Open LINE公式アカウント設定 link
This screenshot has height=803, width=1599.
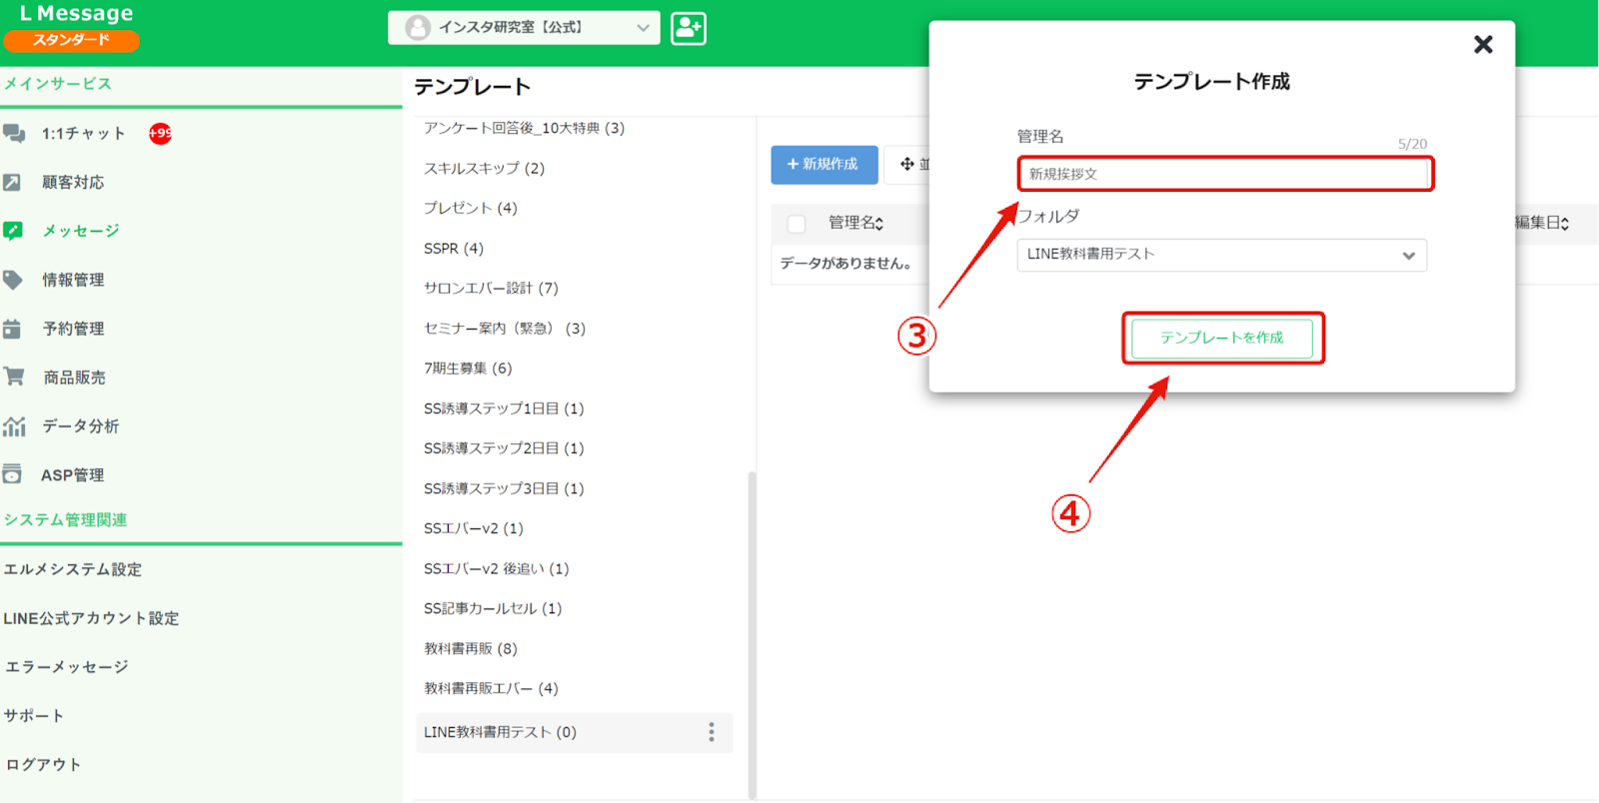tap(91, 618)
